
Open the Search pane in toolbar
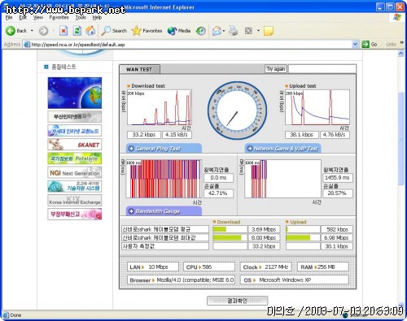(114, 31)
